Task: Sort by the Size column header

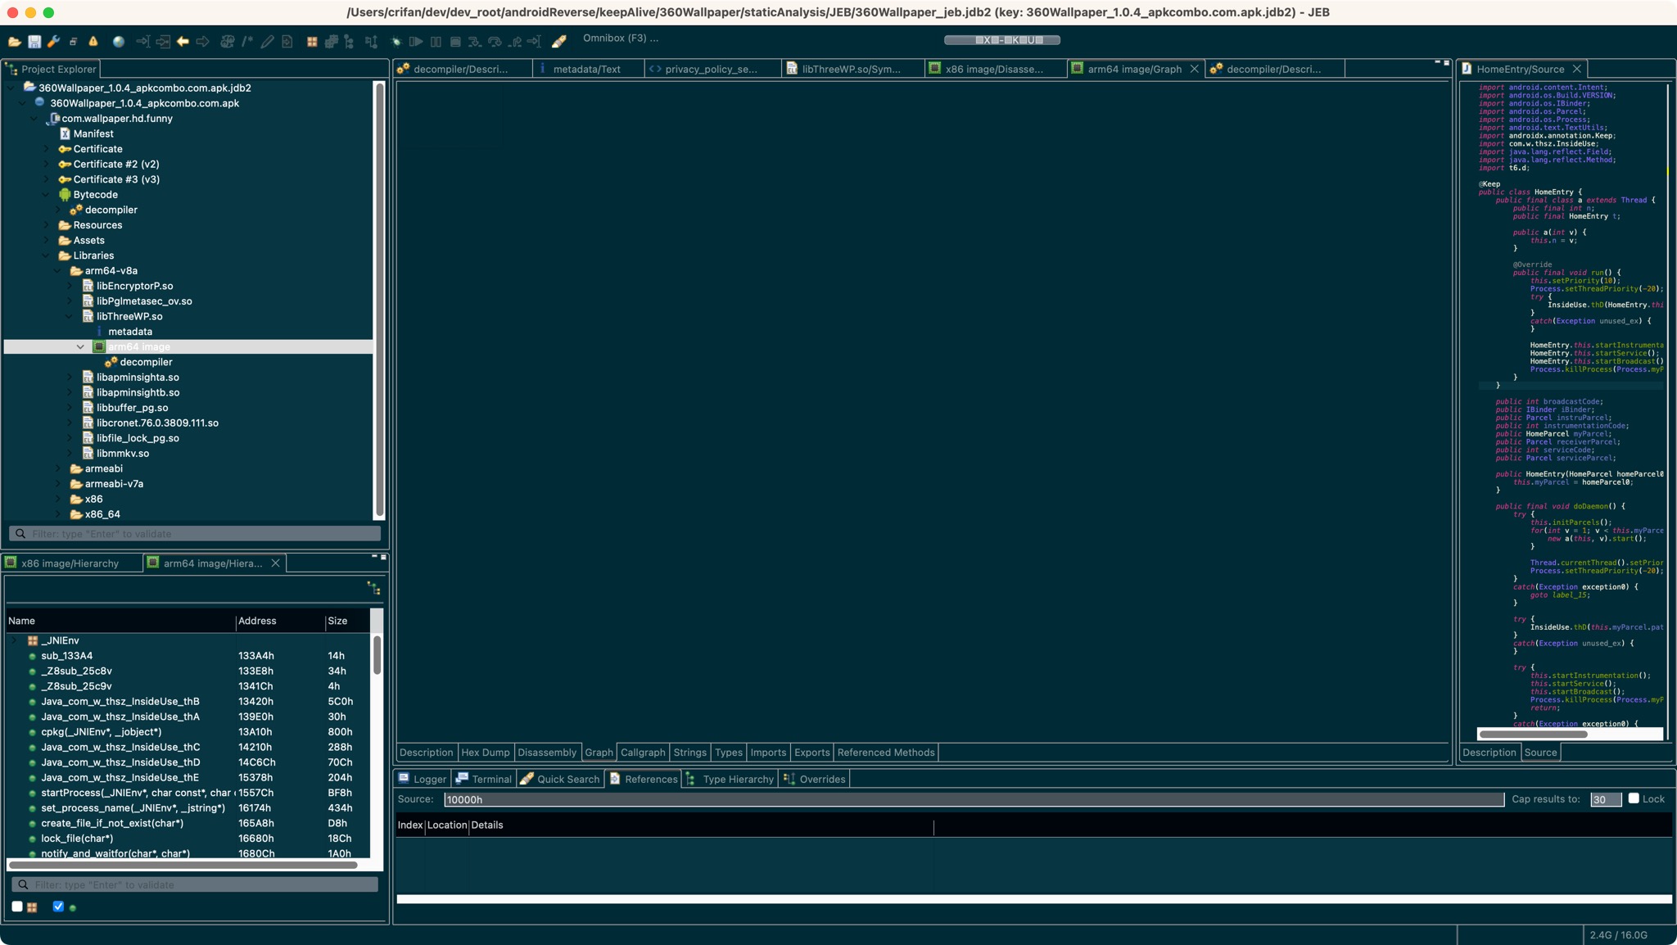Action: pos(347,621)
